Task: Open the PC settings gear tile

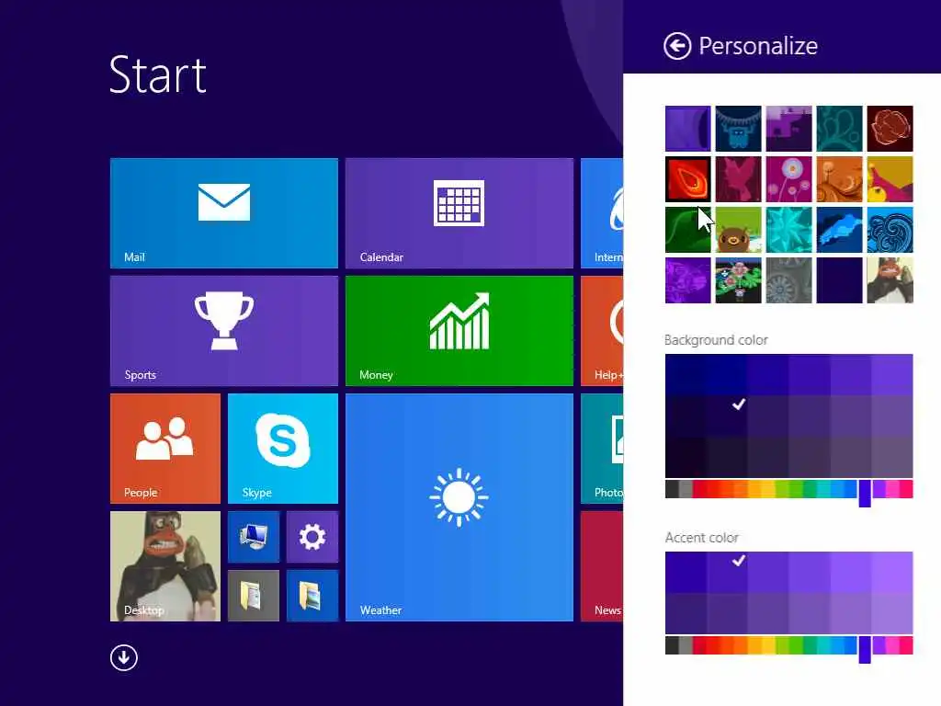Action: (x=312, y=537)
